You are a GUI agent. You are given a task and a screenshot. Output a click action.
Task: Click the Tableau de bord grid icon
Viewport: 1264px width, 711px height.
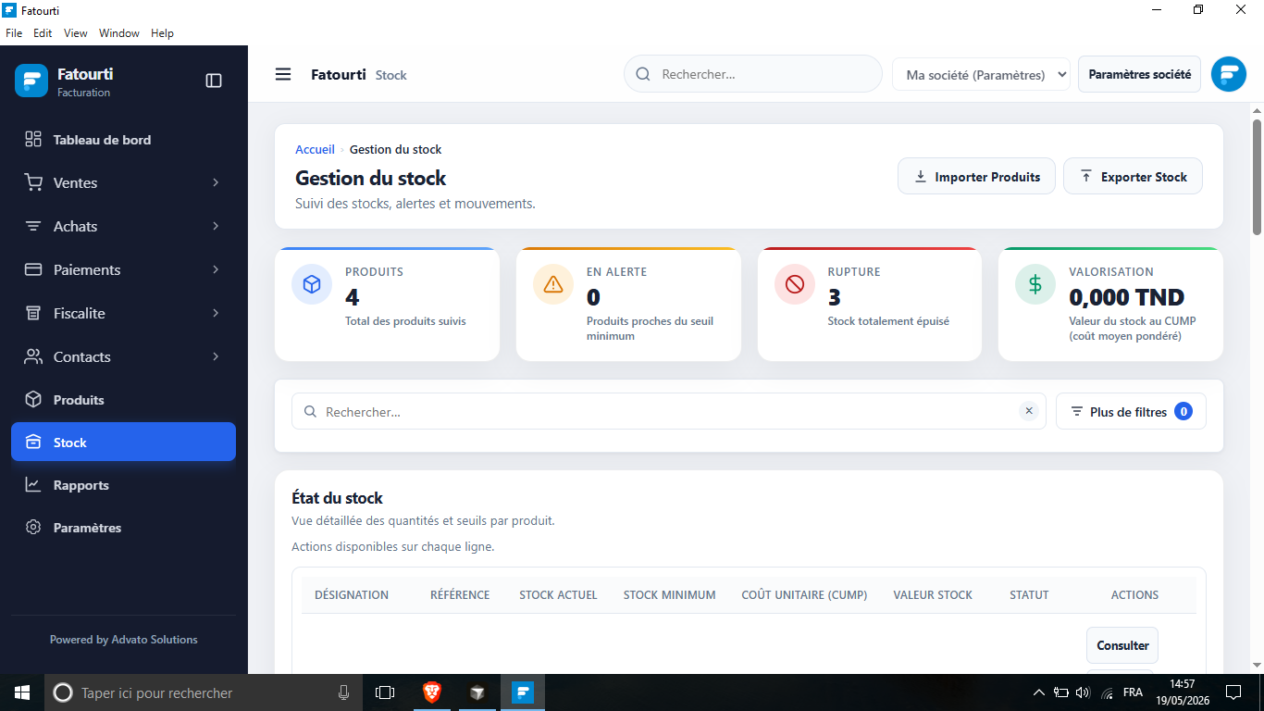[33, 139]
